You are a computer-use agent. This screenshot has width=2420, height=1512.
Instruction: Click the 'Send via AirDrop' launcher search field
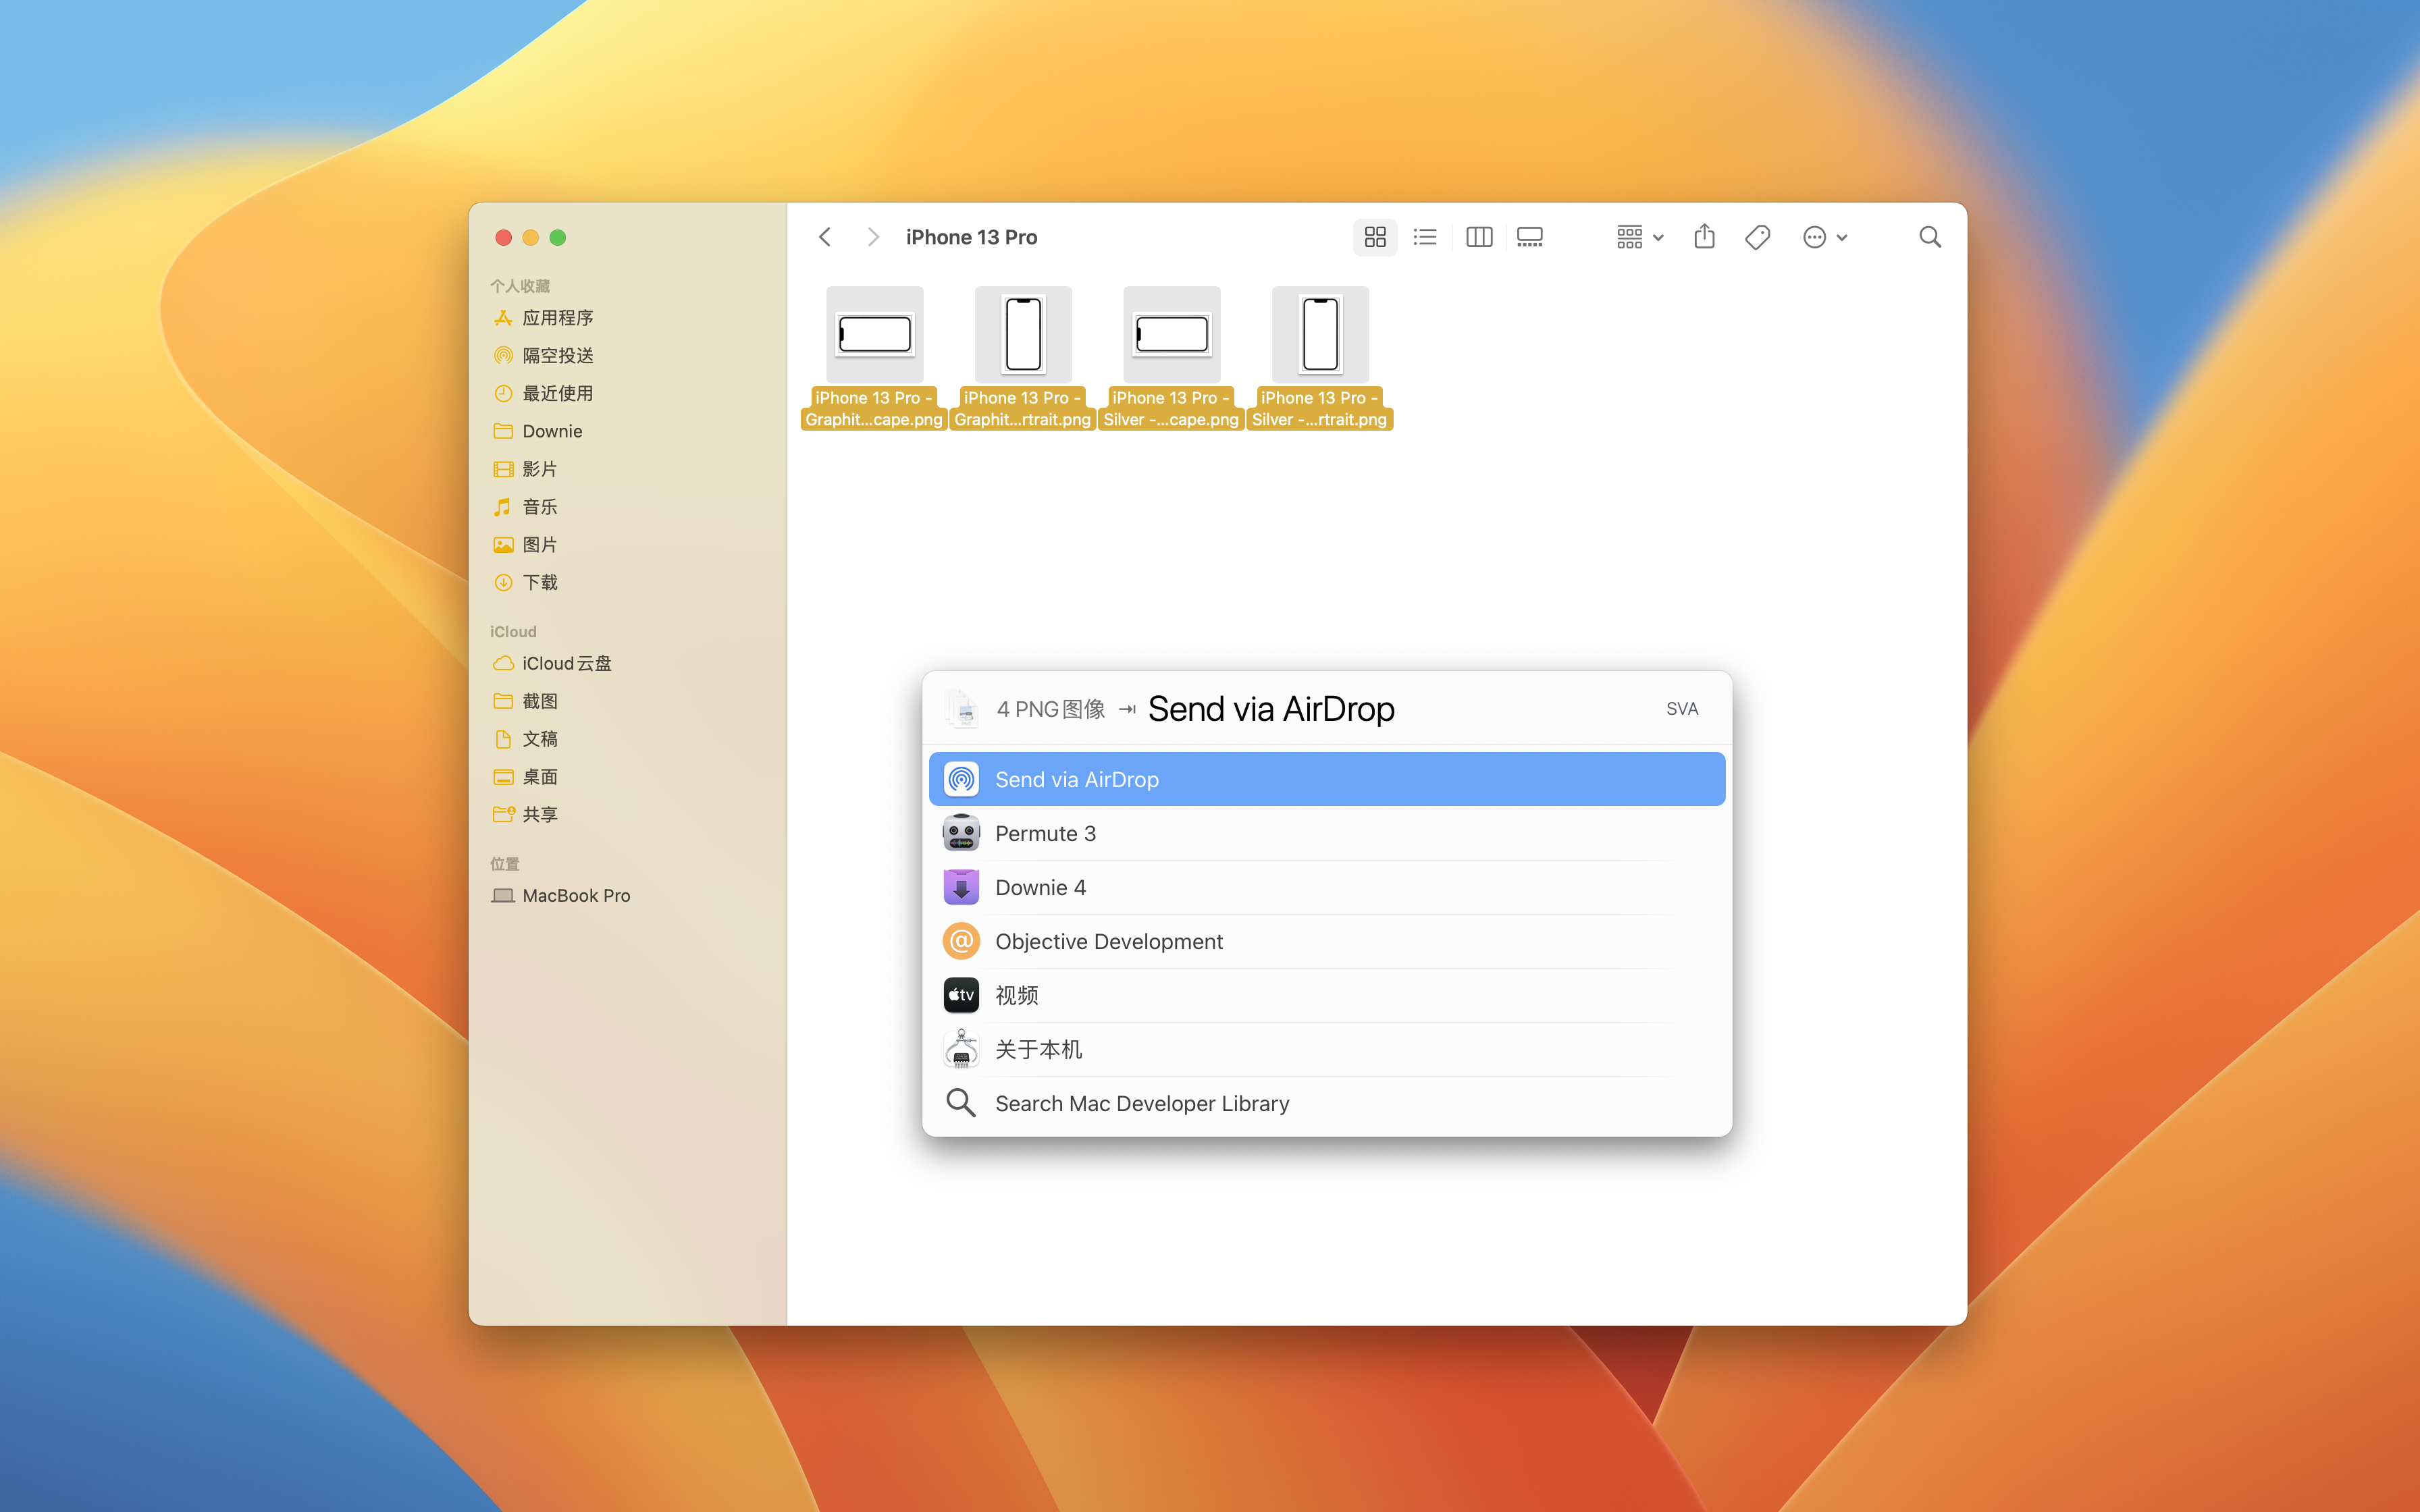pos(1271,709)
